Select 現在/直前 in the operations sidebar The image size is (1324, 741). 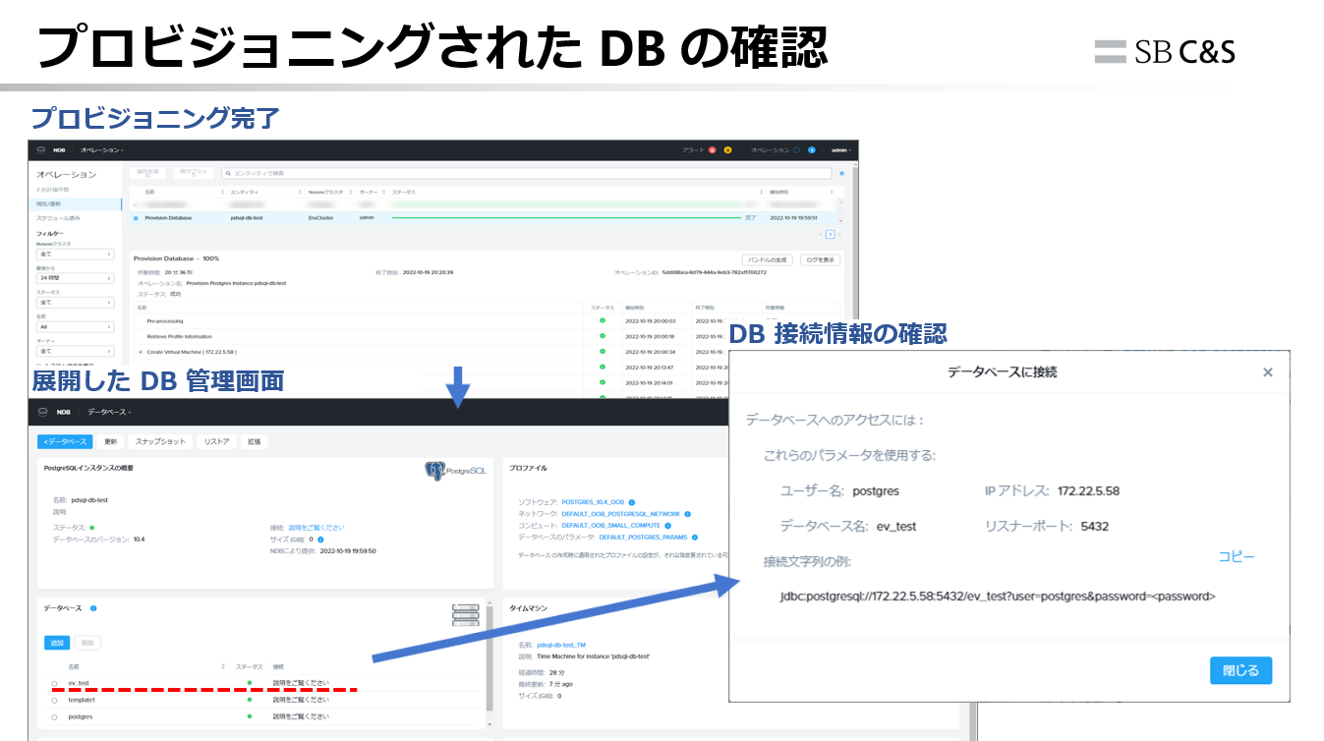[77, 203]
